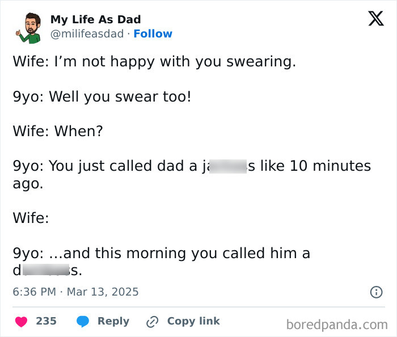Click the boredpanda.com watermark
The image size is (397, 337).
coord(337,325)
